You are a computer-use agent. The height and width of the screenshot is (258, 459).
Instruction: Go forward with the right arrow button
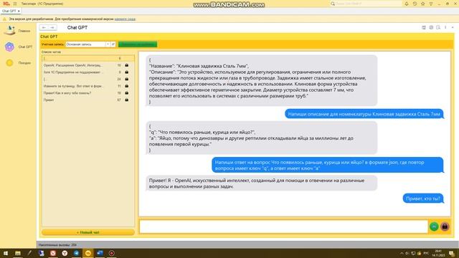pyautogui.click(x=52, y=27)
